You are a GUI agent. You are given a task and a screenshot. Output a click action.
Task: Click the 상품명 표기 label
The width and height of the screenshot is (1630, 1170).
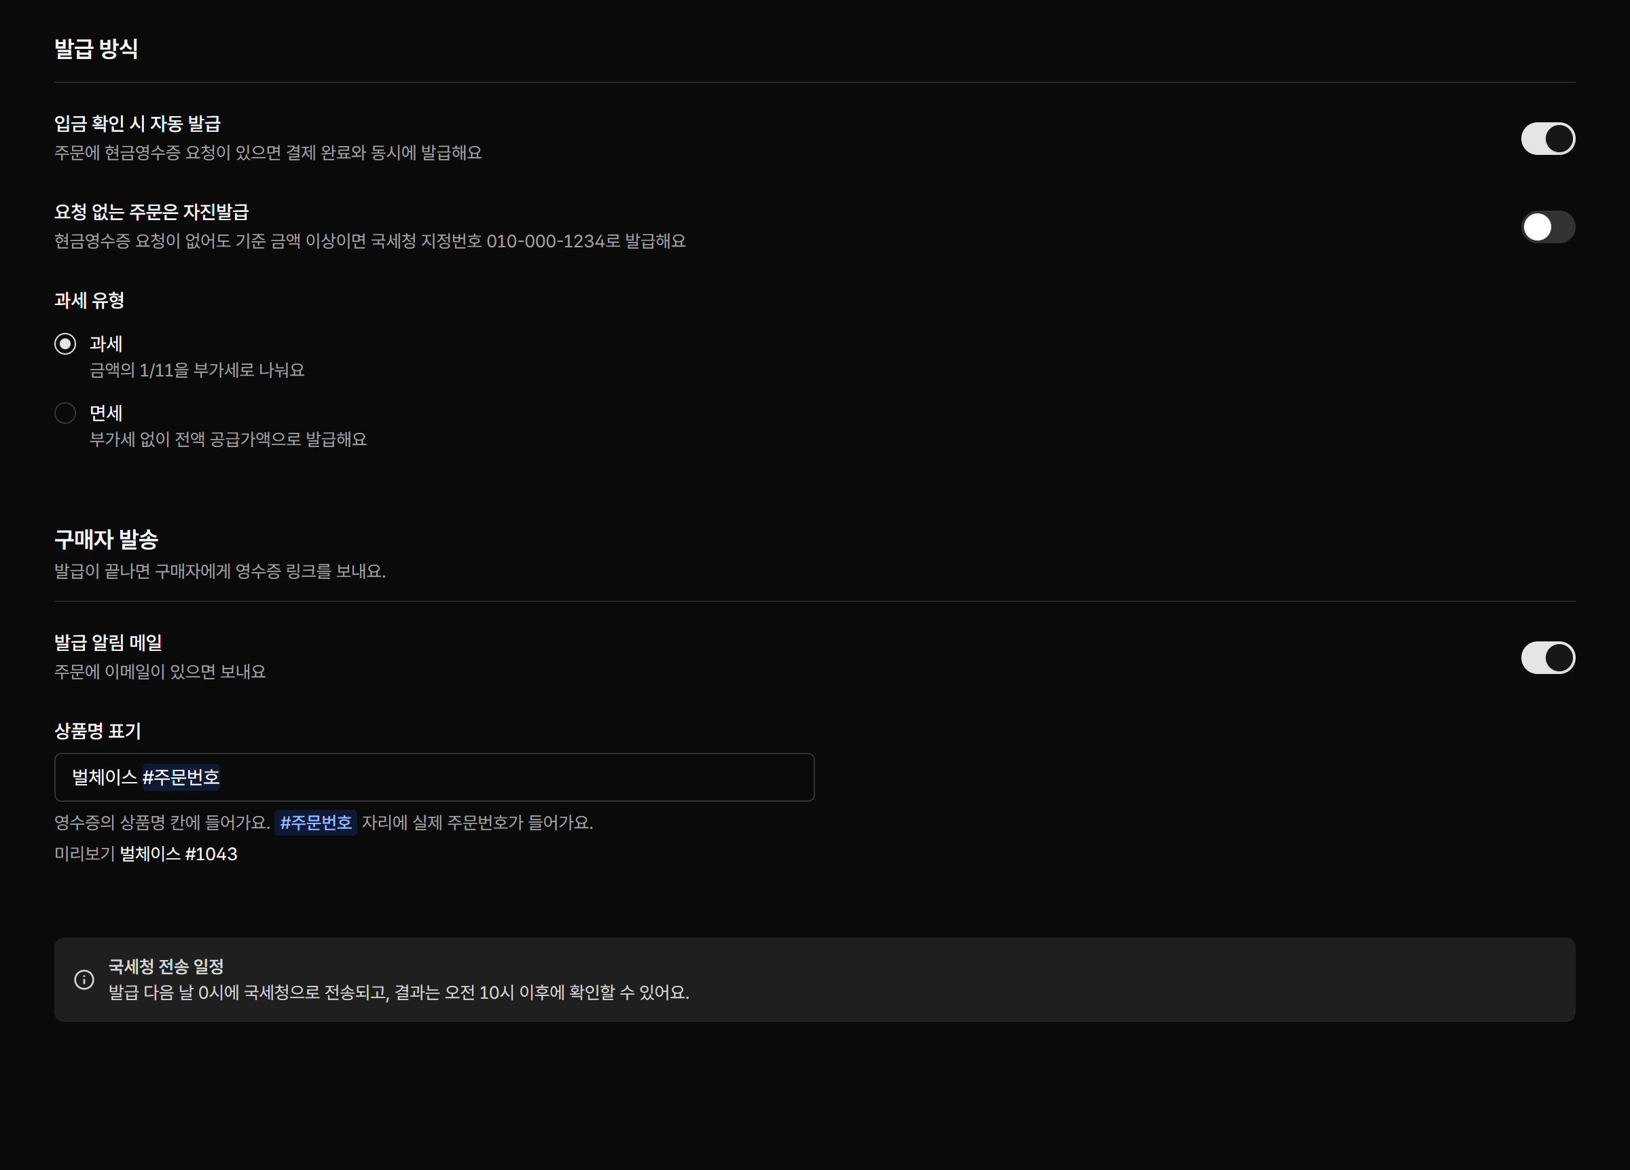[98, 730]
